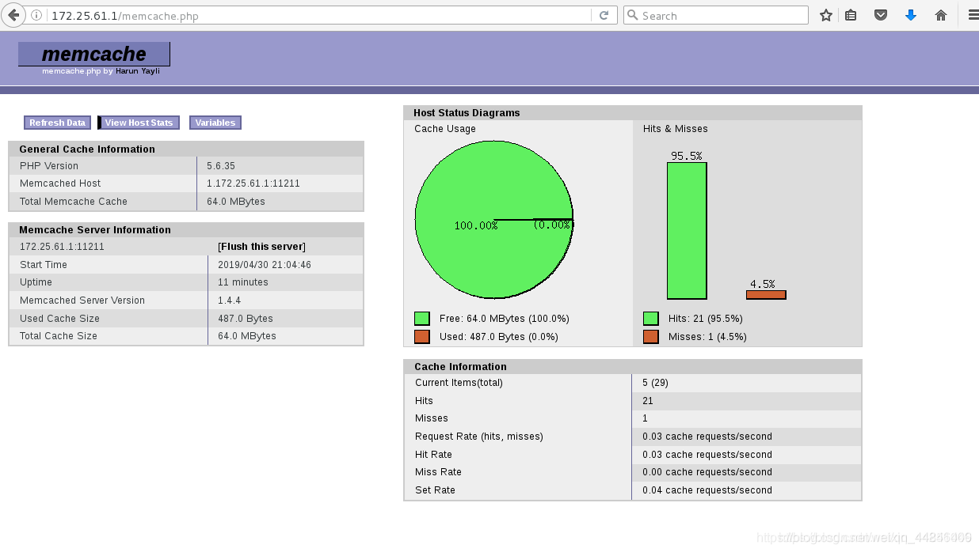This screenshot has height=552, width=979.
Task: Click the green 95.5% hits bar
Action: point(687,231)
